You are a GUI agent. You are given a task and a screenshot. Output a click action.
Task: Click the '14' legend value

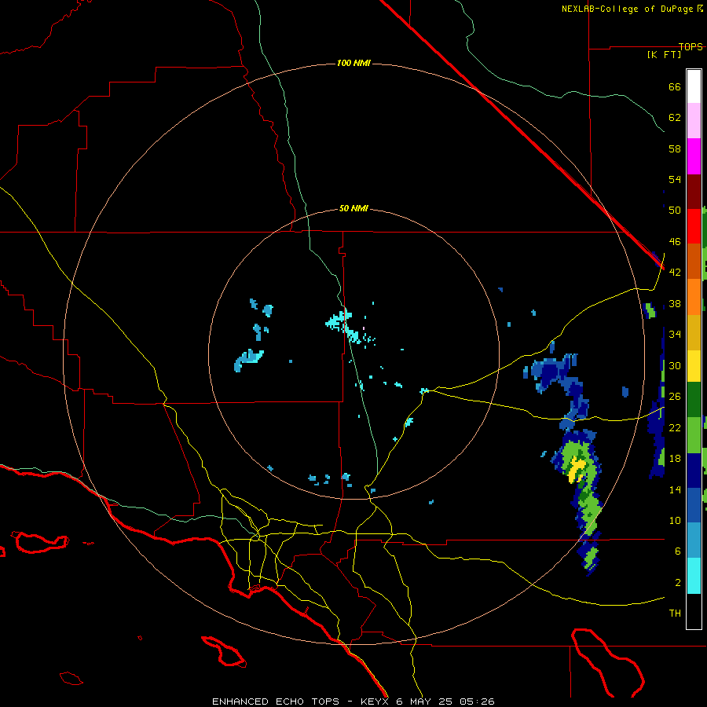[x=675, y=489]
